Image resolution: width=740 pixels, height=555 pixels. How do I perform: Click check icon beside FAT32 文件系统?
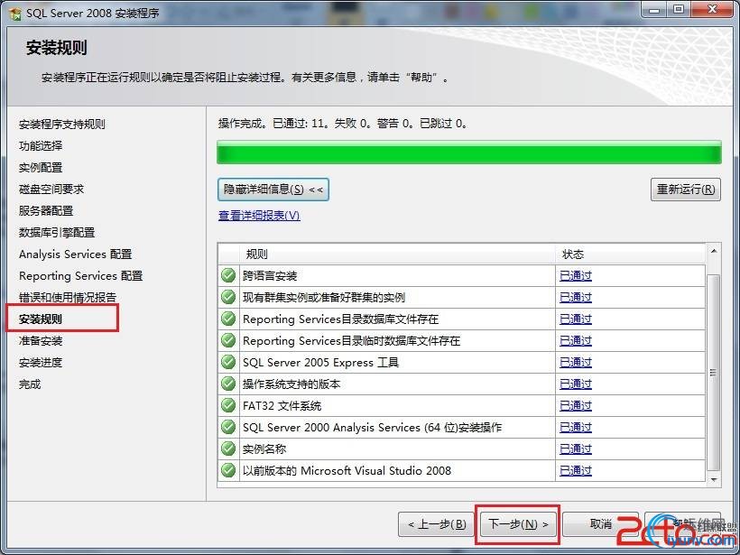pos(228,405)
